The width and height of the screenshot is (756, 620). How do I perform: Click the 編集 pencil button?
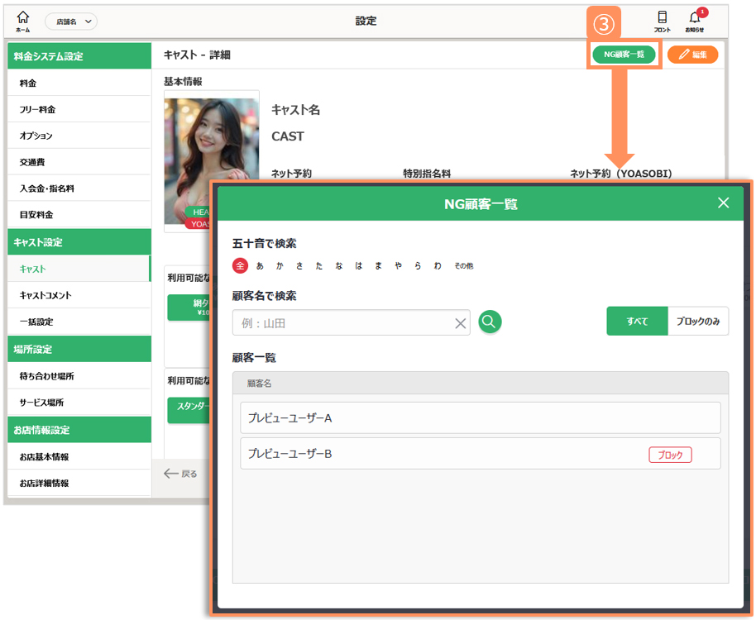point(692,55)
